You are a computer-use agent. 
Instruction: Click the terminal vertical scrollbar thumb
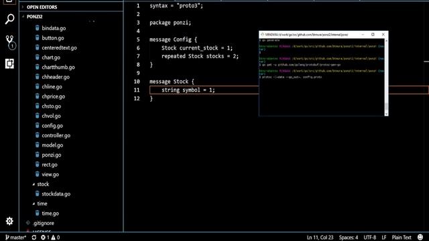386,106
